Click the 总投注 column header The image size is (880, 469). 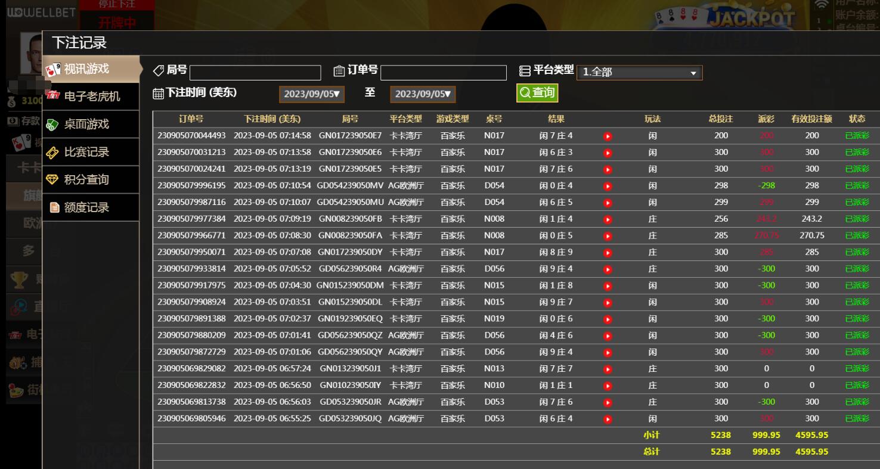click(x=721, y=119)
